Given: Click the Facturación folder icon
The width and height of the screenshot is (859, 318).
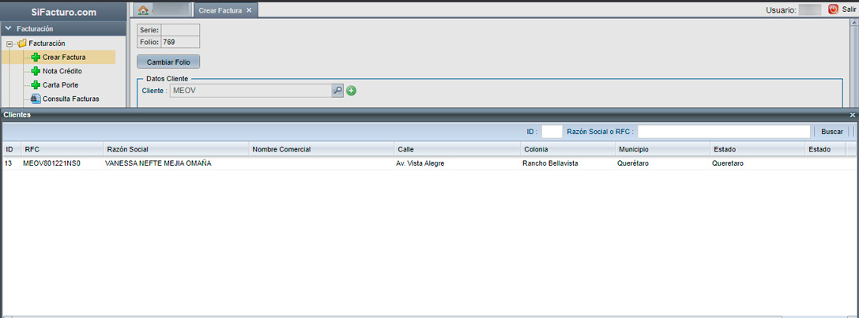Looking at the screenshot, I should coord(22,43).
